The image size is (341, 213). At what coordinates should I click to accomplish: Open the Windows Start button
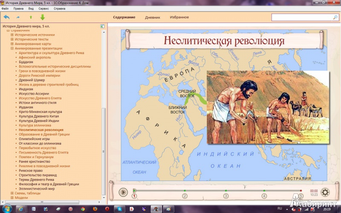click(7, 209)
